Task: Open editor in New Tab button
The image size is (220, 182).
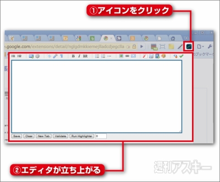Action: coord(44,136)
